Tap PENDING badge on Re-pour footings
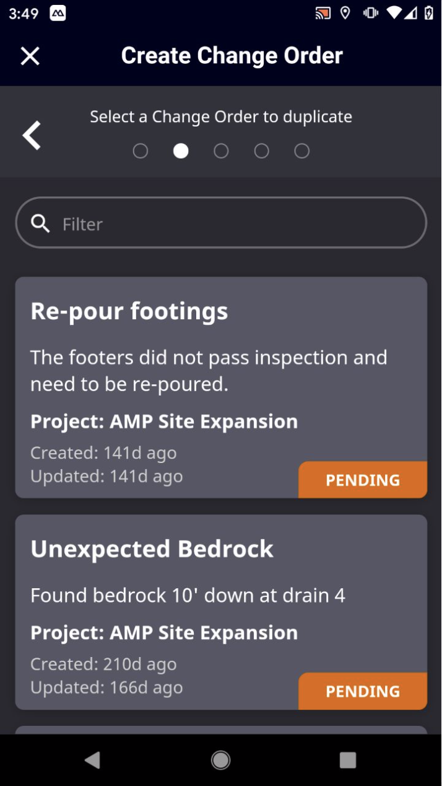Image resolution: width=442 pixels, height=786 pixels. tap(363, 480)
